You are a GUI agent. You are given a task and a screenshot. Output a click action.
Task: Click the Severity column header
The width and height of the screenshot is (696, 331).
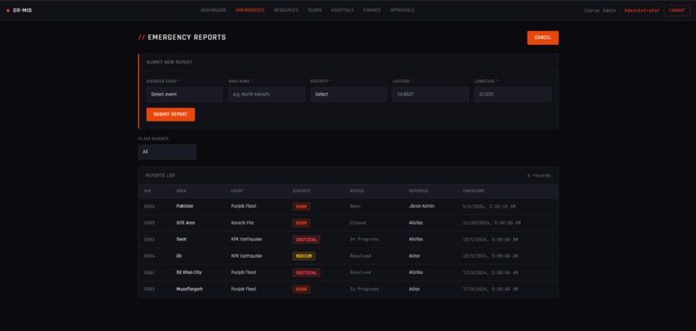301,191
